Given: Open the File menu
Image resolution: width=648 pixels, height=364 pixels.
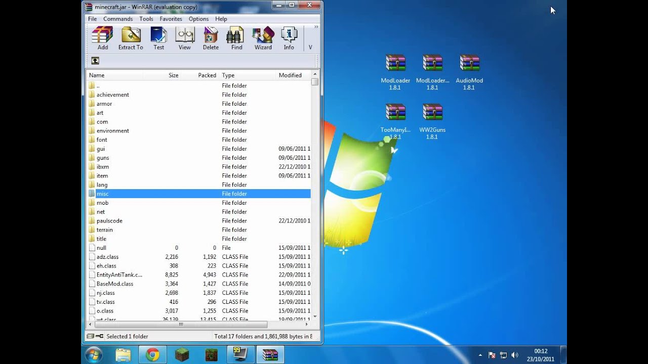Looking at the screenshot, I should pyautogui.click(x=93, y=19).
